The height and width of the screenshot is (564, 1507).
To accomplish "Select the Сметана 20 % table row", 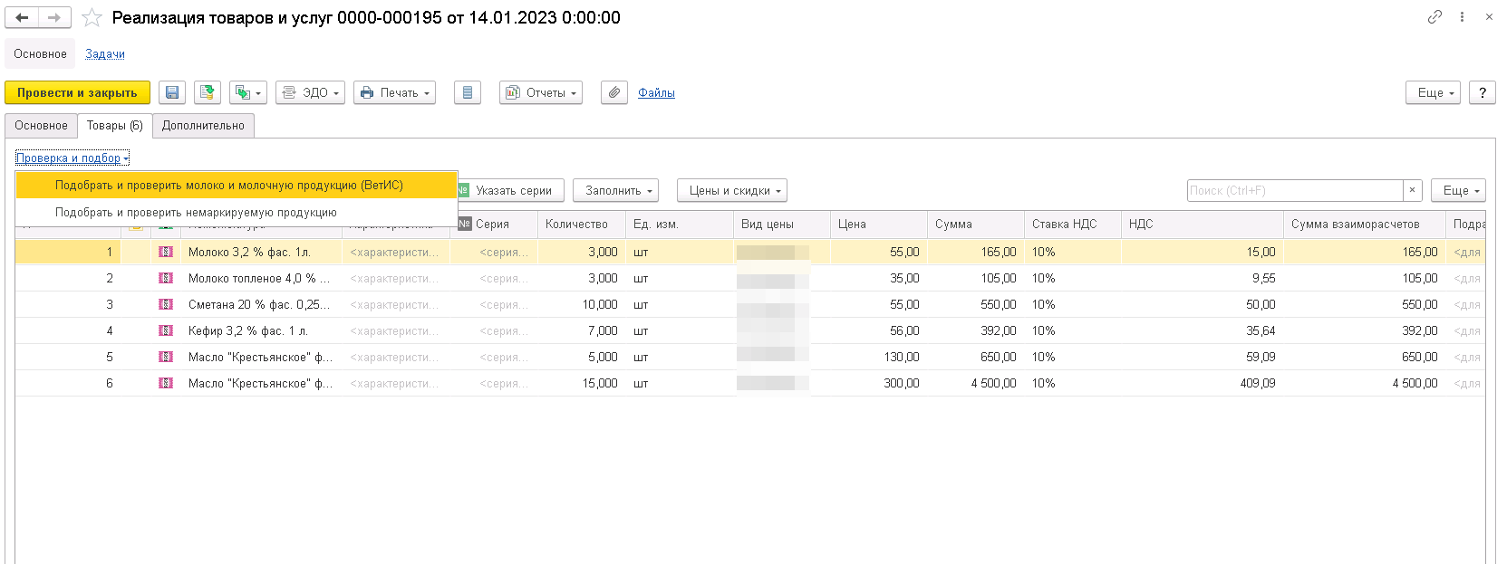I will point(258,305).
